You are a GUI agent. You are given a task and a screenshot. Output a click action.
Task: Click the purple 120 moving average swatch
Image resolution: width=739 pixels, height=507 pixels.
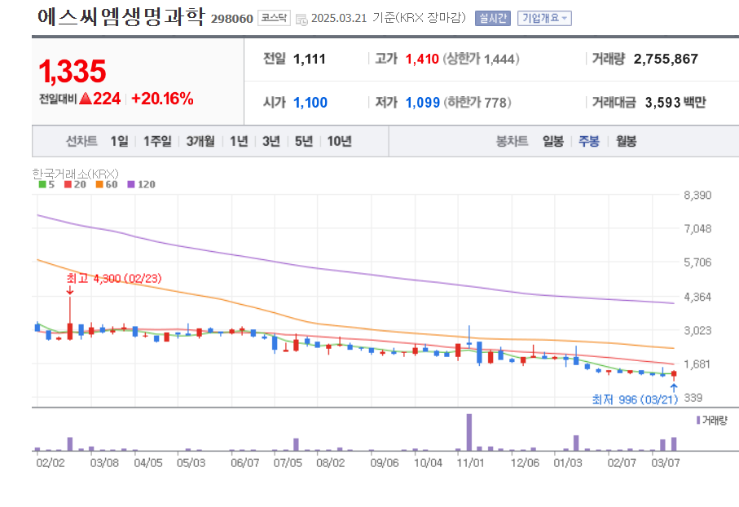pos(131,184)
